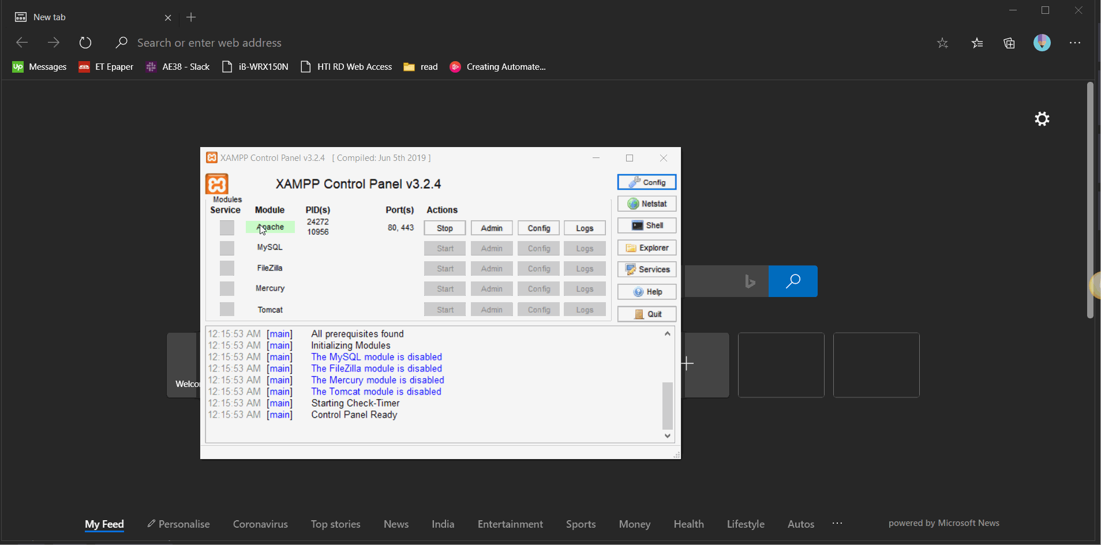Toggle the Apache service checkbox
1101x545 pixels.
pyautogui.click(x=227, y=228)
